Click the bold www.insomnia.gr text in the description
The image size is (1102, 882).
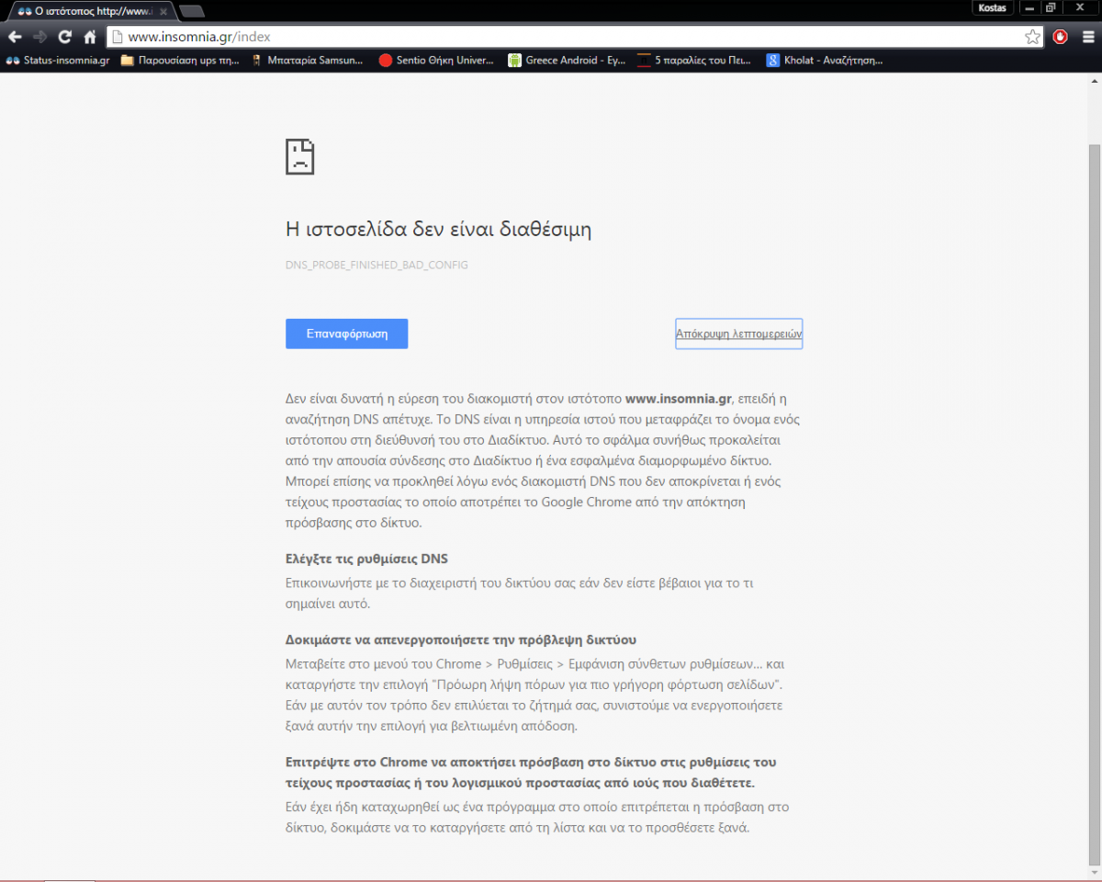(x=679, y=399)
